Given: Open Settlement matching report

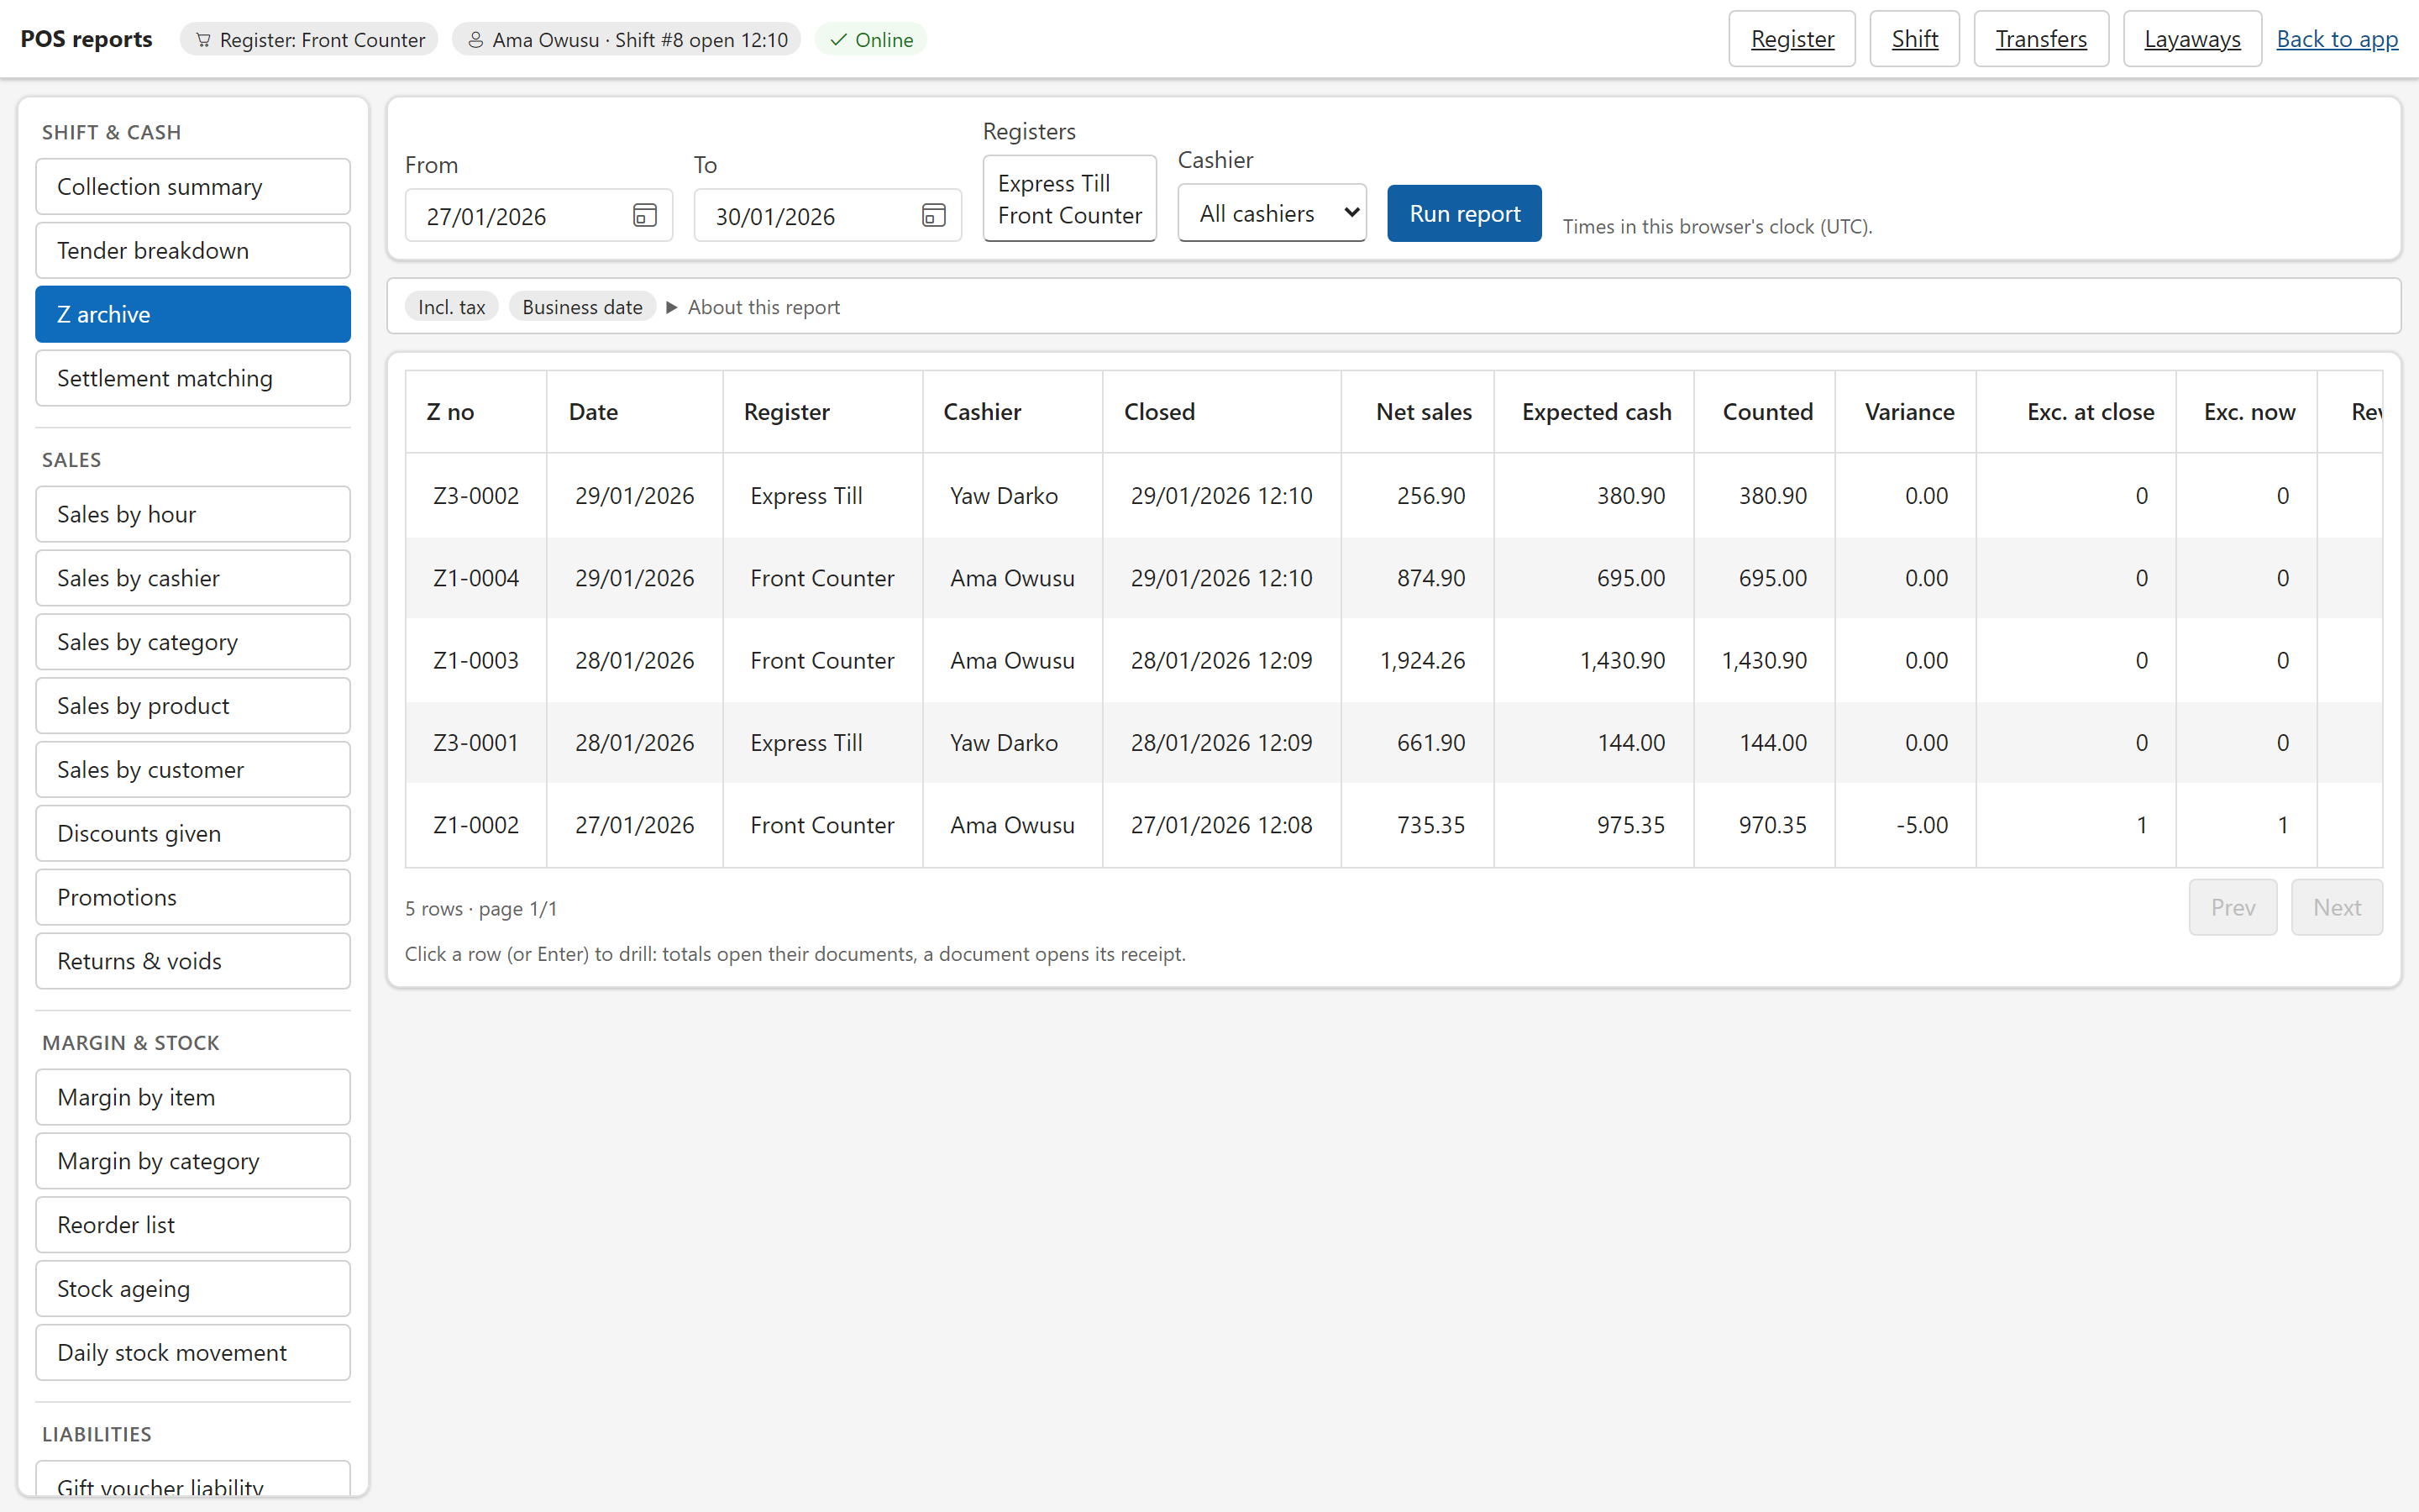Looking at the screenshot, I should point(193,379).
